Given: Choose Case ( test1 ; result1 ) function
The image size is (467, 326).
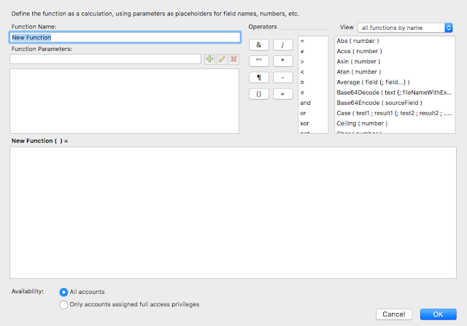Looking at the screenshot, I should pyautogui.click(x=395, y=113).
